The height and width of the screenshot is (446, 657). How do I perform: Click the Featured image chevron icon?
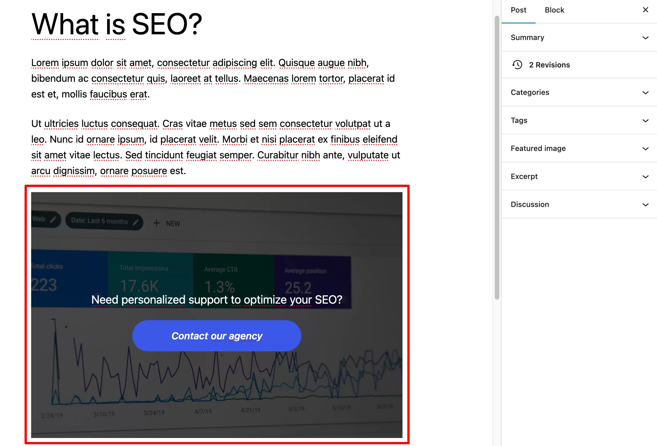645,148
